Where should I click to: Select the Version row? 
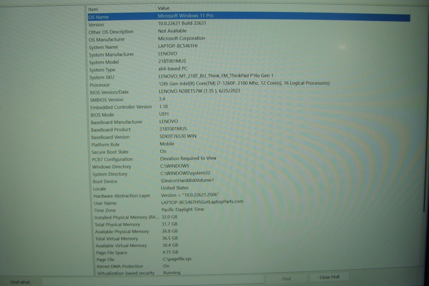(x=249, y=24)
